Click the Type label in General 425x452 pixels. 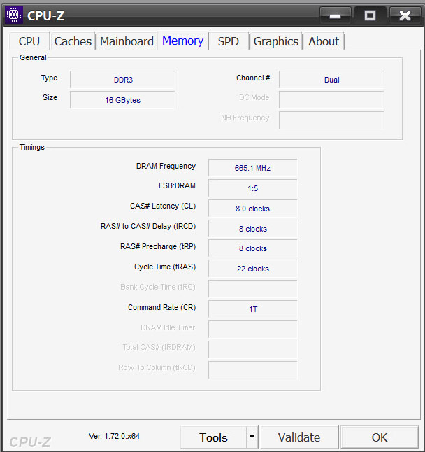pos(49,78)
